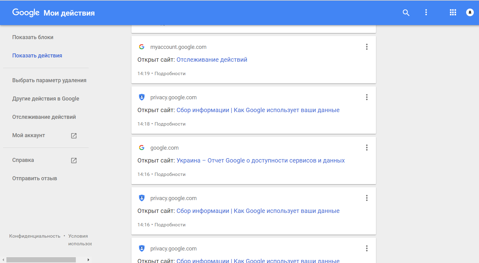Select Показать блоки in the sidebar
Image resolution: width=479 pixels, height=263 pixels.
click(x=33, y=37)
